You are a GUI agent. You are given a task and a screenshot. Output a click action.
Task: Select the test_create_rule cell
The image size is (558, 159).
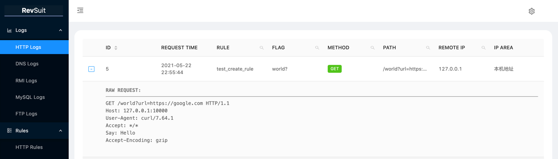(235, 69)
